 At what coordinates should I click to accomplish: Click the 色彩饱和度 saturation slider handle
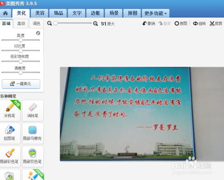click(21, 61)
